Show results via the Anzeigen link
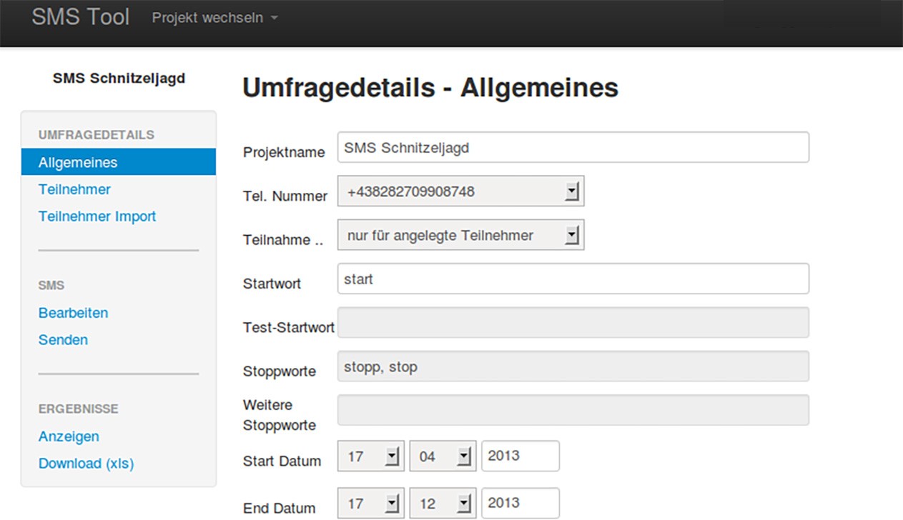 pos(69,436)
